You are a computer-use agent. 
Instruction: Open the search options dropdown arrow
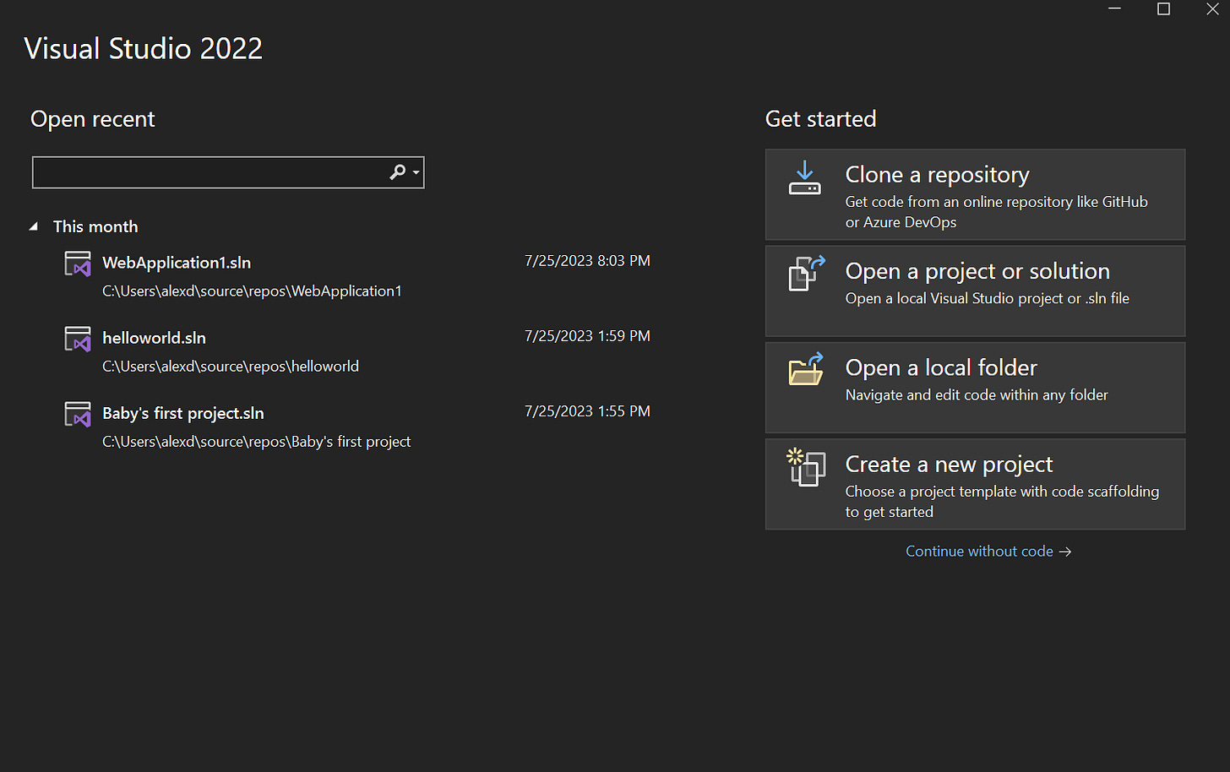[x=416, y=173]
